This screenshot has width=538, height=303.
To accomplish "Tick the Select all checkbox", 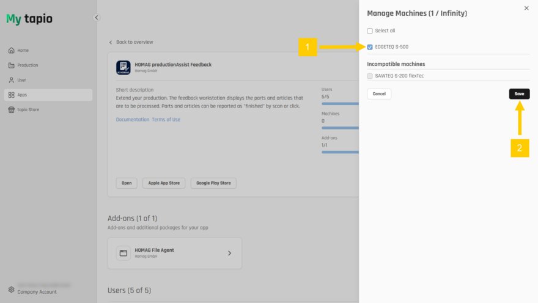I will click(x=370, y=31).
